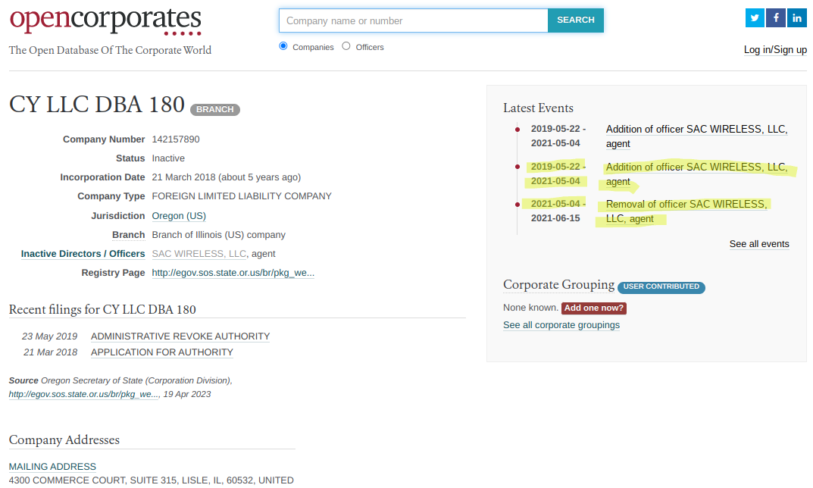Click the Add one now? button
Screen dimensions: 813x488
(594, 308)
